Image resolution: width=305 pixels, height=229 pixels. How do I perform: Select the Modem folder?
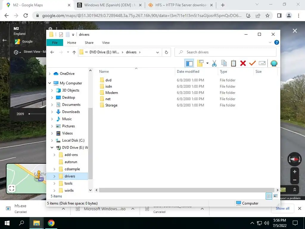(112, 92)
